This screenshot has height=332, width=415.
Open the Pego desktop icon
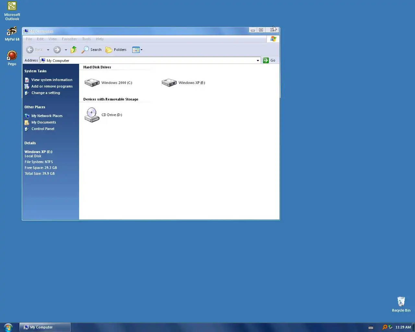point(12,58)
